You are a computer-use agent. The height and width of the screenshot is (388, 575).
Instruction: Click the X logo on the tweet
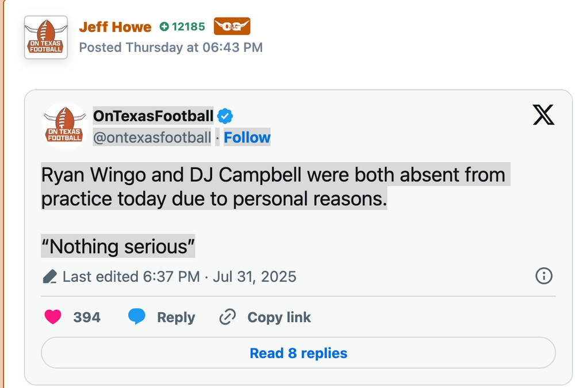[x=543, y=116]
